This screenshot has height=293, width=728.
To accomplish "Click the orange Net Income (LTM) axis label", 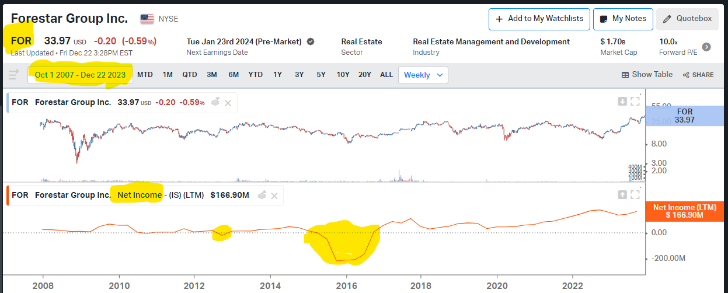I will click(685, 211).
